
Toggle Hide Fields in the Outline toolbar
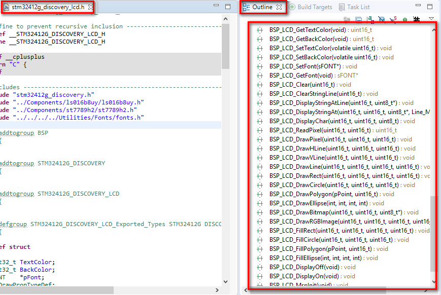(382, 19)
